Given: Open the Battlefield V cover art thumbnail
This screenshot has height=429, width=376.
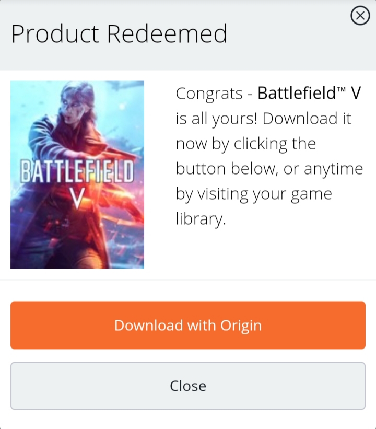Looking at the screenshot, I should pyautogui.click(x=77, y=175).
